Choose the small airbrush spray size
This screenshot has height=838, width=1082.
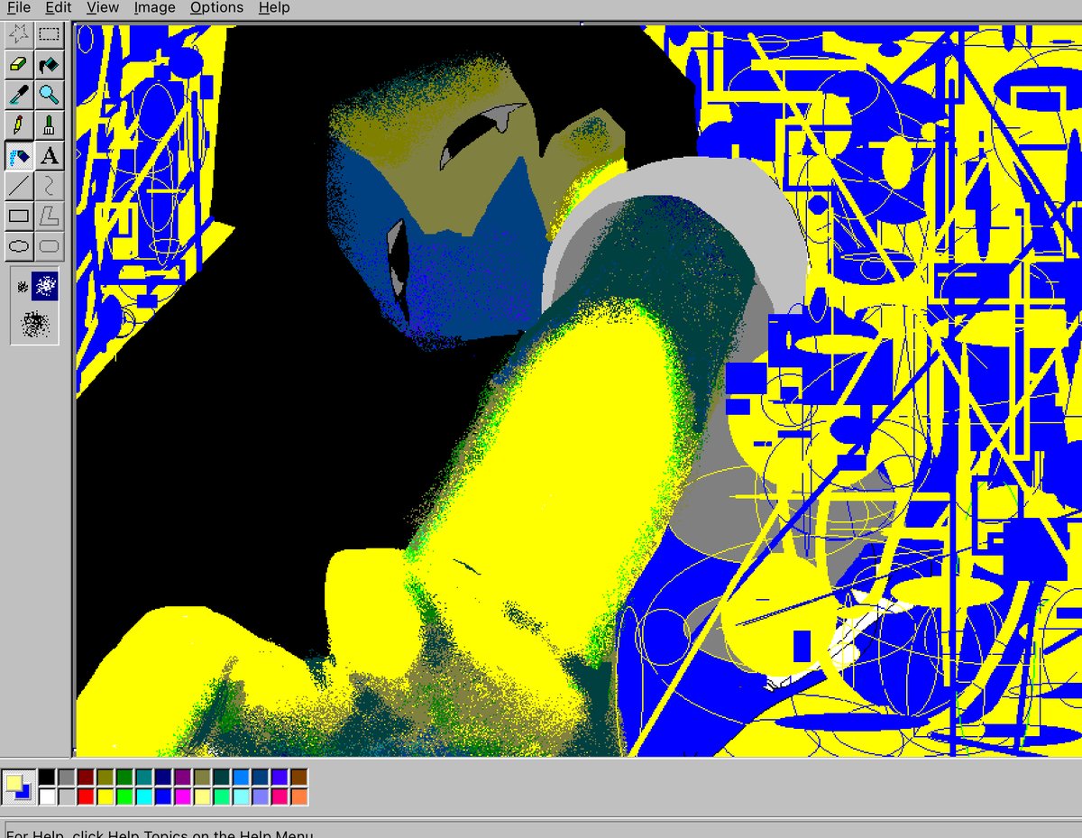tap(23, 286)
